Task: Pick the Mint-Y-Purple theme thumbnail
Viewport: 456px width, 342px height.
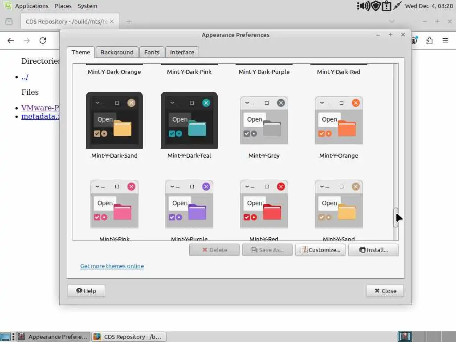Action: (x=189, y=204)
